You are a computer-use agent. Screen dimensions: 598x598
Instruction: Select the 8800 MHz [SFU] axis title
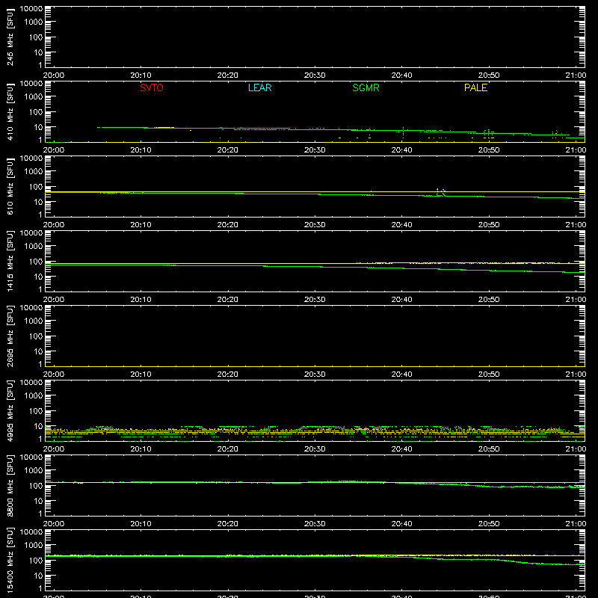(x=10, y=485)
